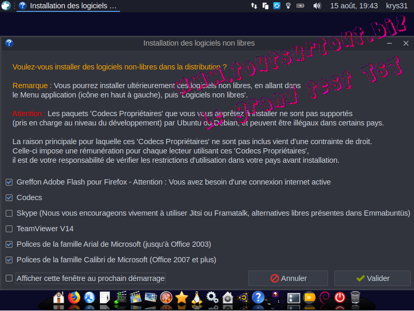Enable the Skype installation checkbox
The width and height of the screenshot is (414, 311).
[9, 214]
